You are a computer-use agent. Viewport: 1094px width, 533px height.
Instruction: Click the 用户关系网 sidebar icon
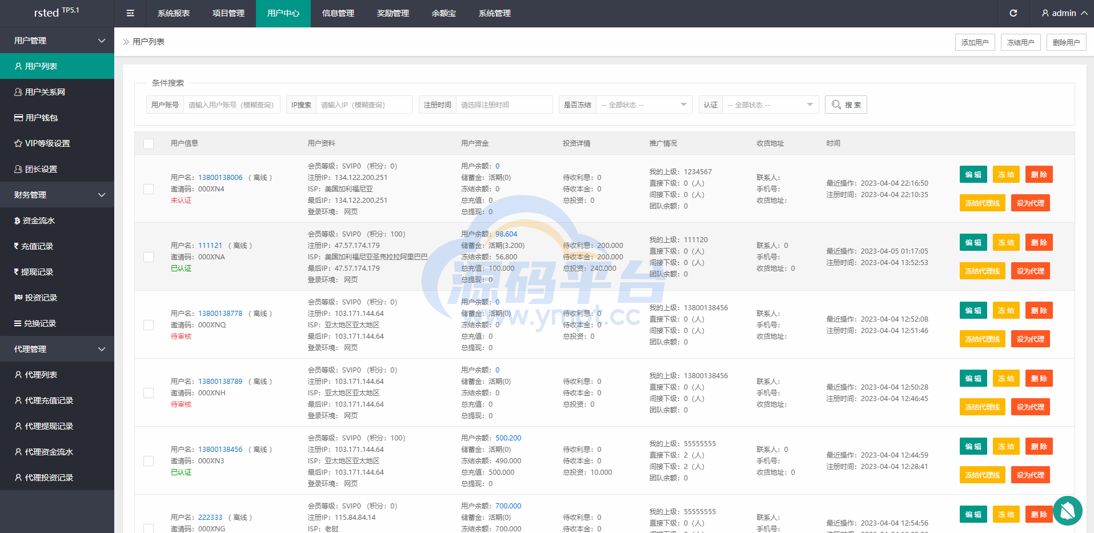[18, 92]
